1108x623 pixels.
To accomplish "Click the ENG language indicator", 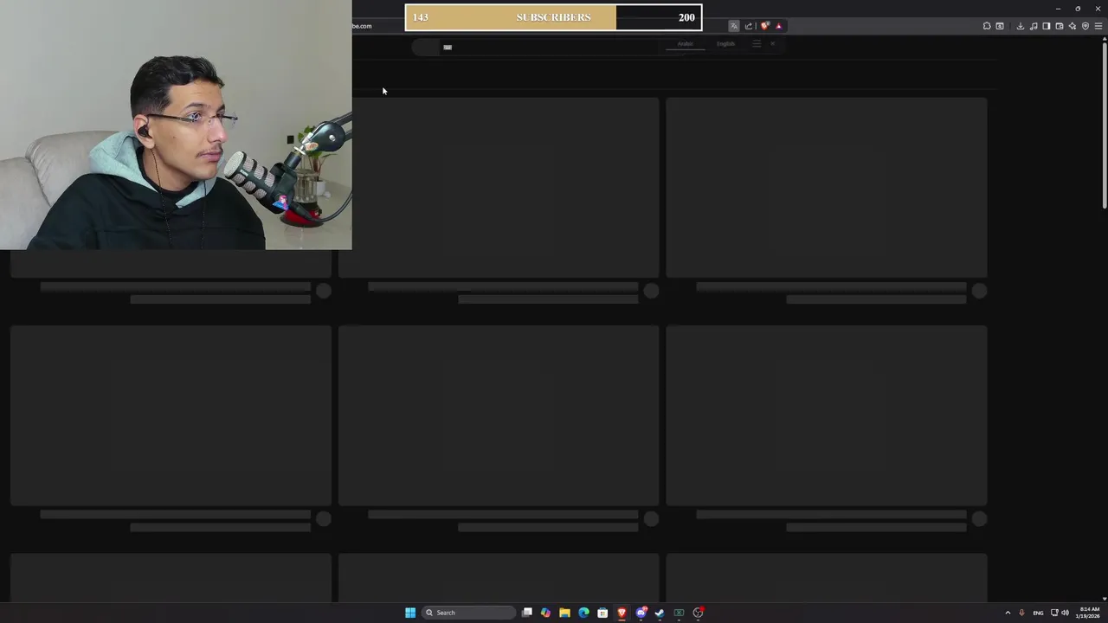I will [x=1038, y=613].
